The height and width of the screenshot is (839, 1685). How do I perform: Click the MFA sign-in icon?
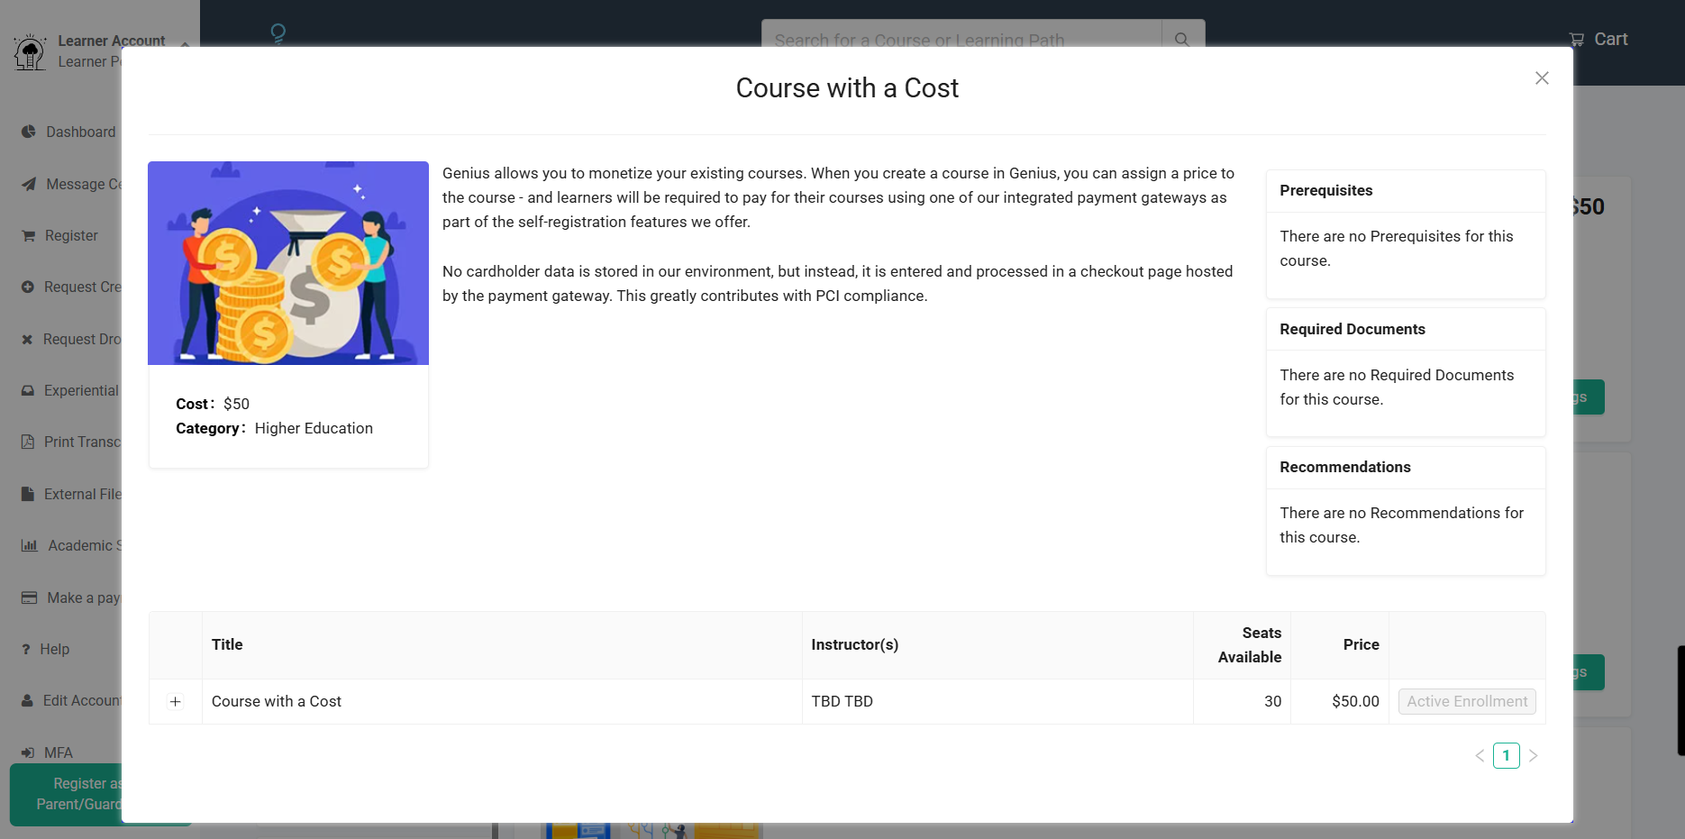pos(28,752)
